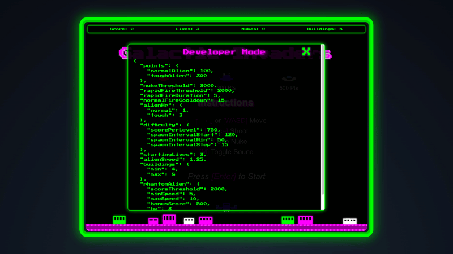Screen dimensions: 453x254
Task: Click the UFO alien icon above 500 Pts
Action: coord(289,78)
